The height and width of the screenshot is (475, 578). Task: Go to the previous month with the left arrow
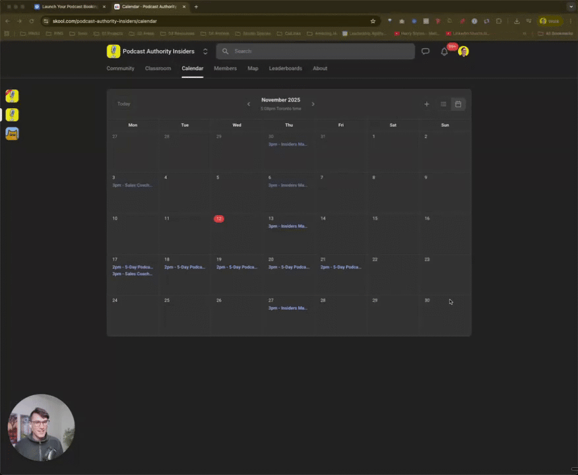[x=249, y=104]
